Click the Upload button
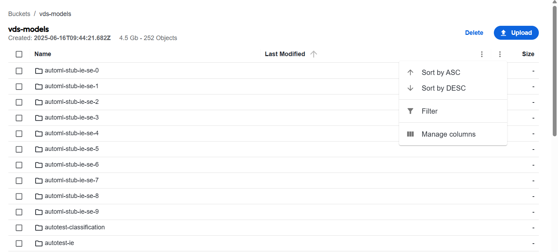The width and height of the screenshot is (558, 252). coord(516,33)
